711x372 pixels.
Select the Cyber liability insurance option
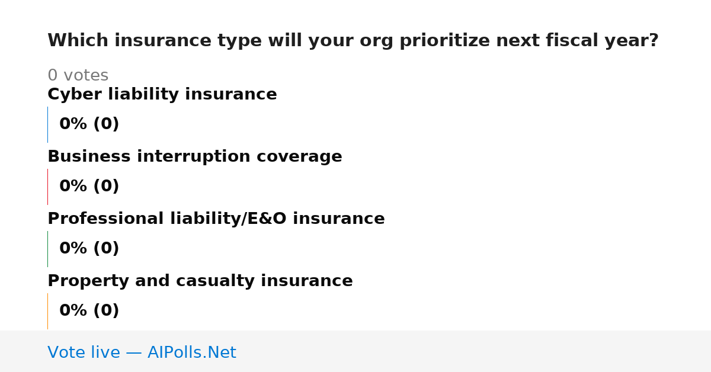[162, 95]
